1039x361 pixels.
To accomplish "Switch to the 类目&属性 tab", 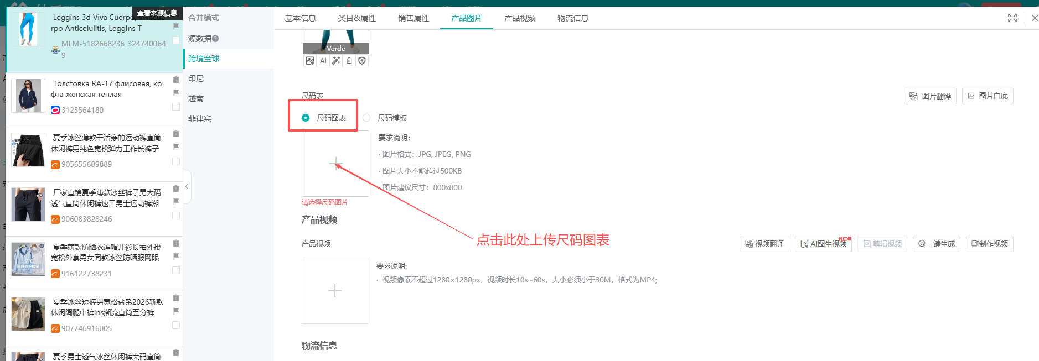I will (x=357, y=18).
